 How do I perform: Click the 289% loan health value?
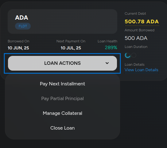[x=111, y=48]
